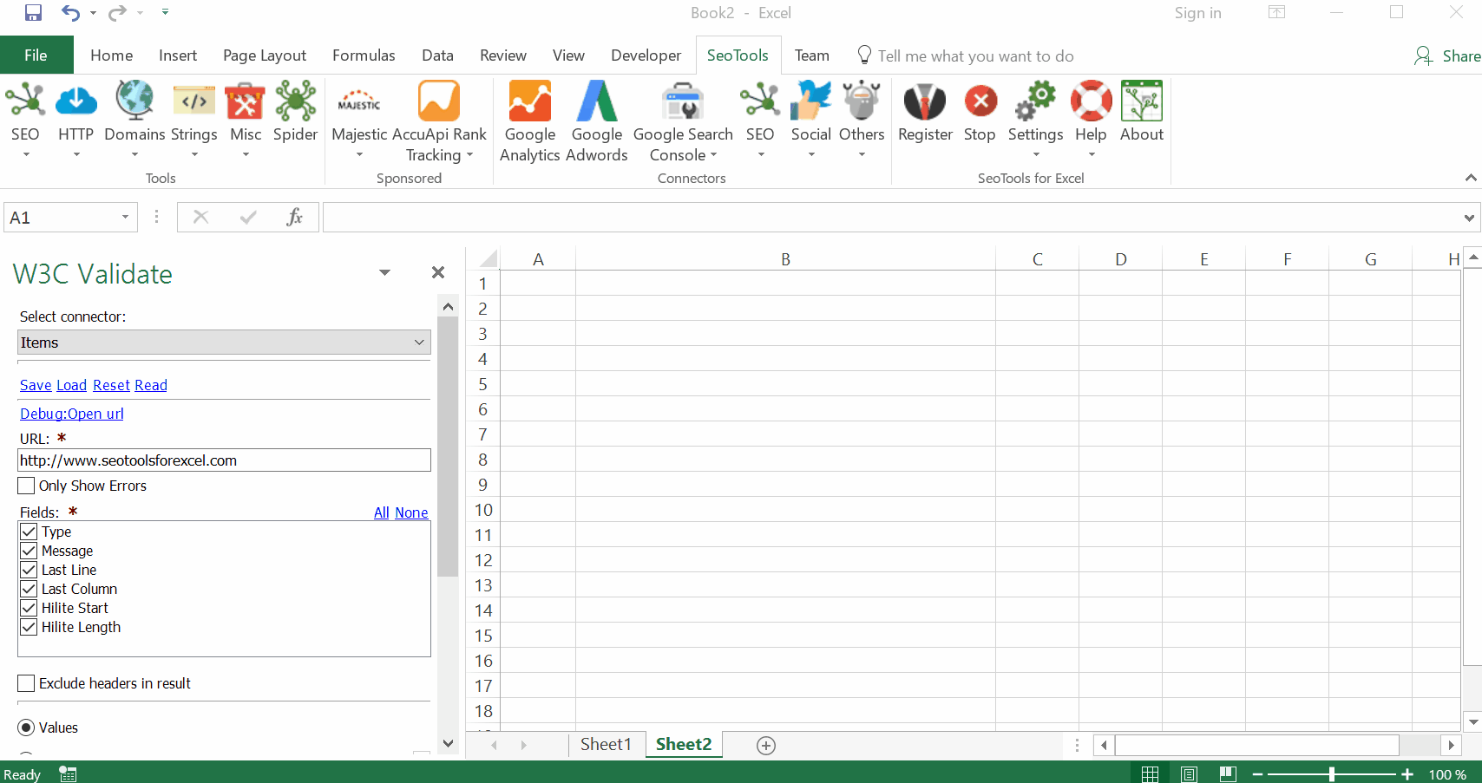1482x783 pixels.
Task: Open the Misc toolbox icon
Action: coord(246,101)
